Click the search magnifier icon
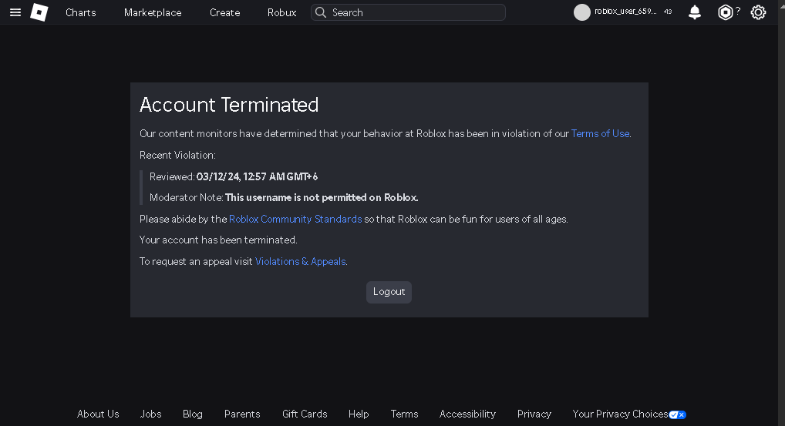Screen dimensions: 785x426 321,12
